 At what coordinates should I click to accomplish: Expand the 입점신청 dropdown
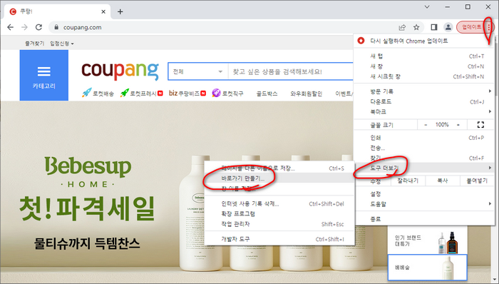(x=62, y=44)
